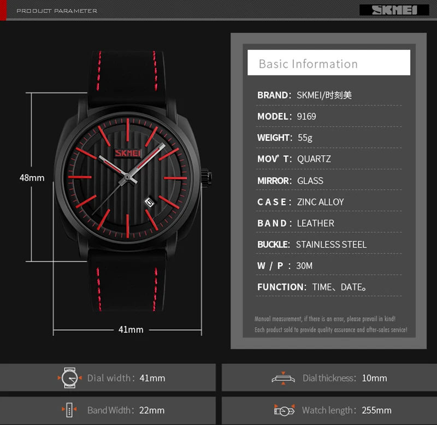
Task: Click the 'Dial thickness: 10mm' text
Action: click(x=345, y=378)
